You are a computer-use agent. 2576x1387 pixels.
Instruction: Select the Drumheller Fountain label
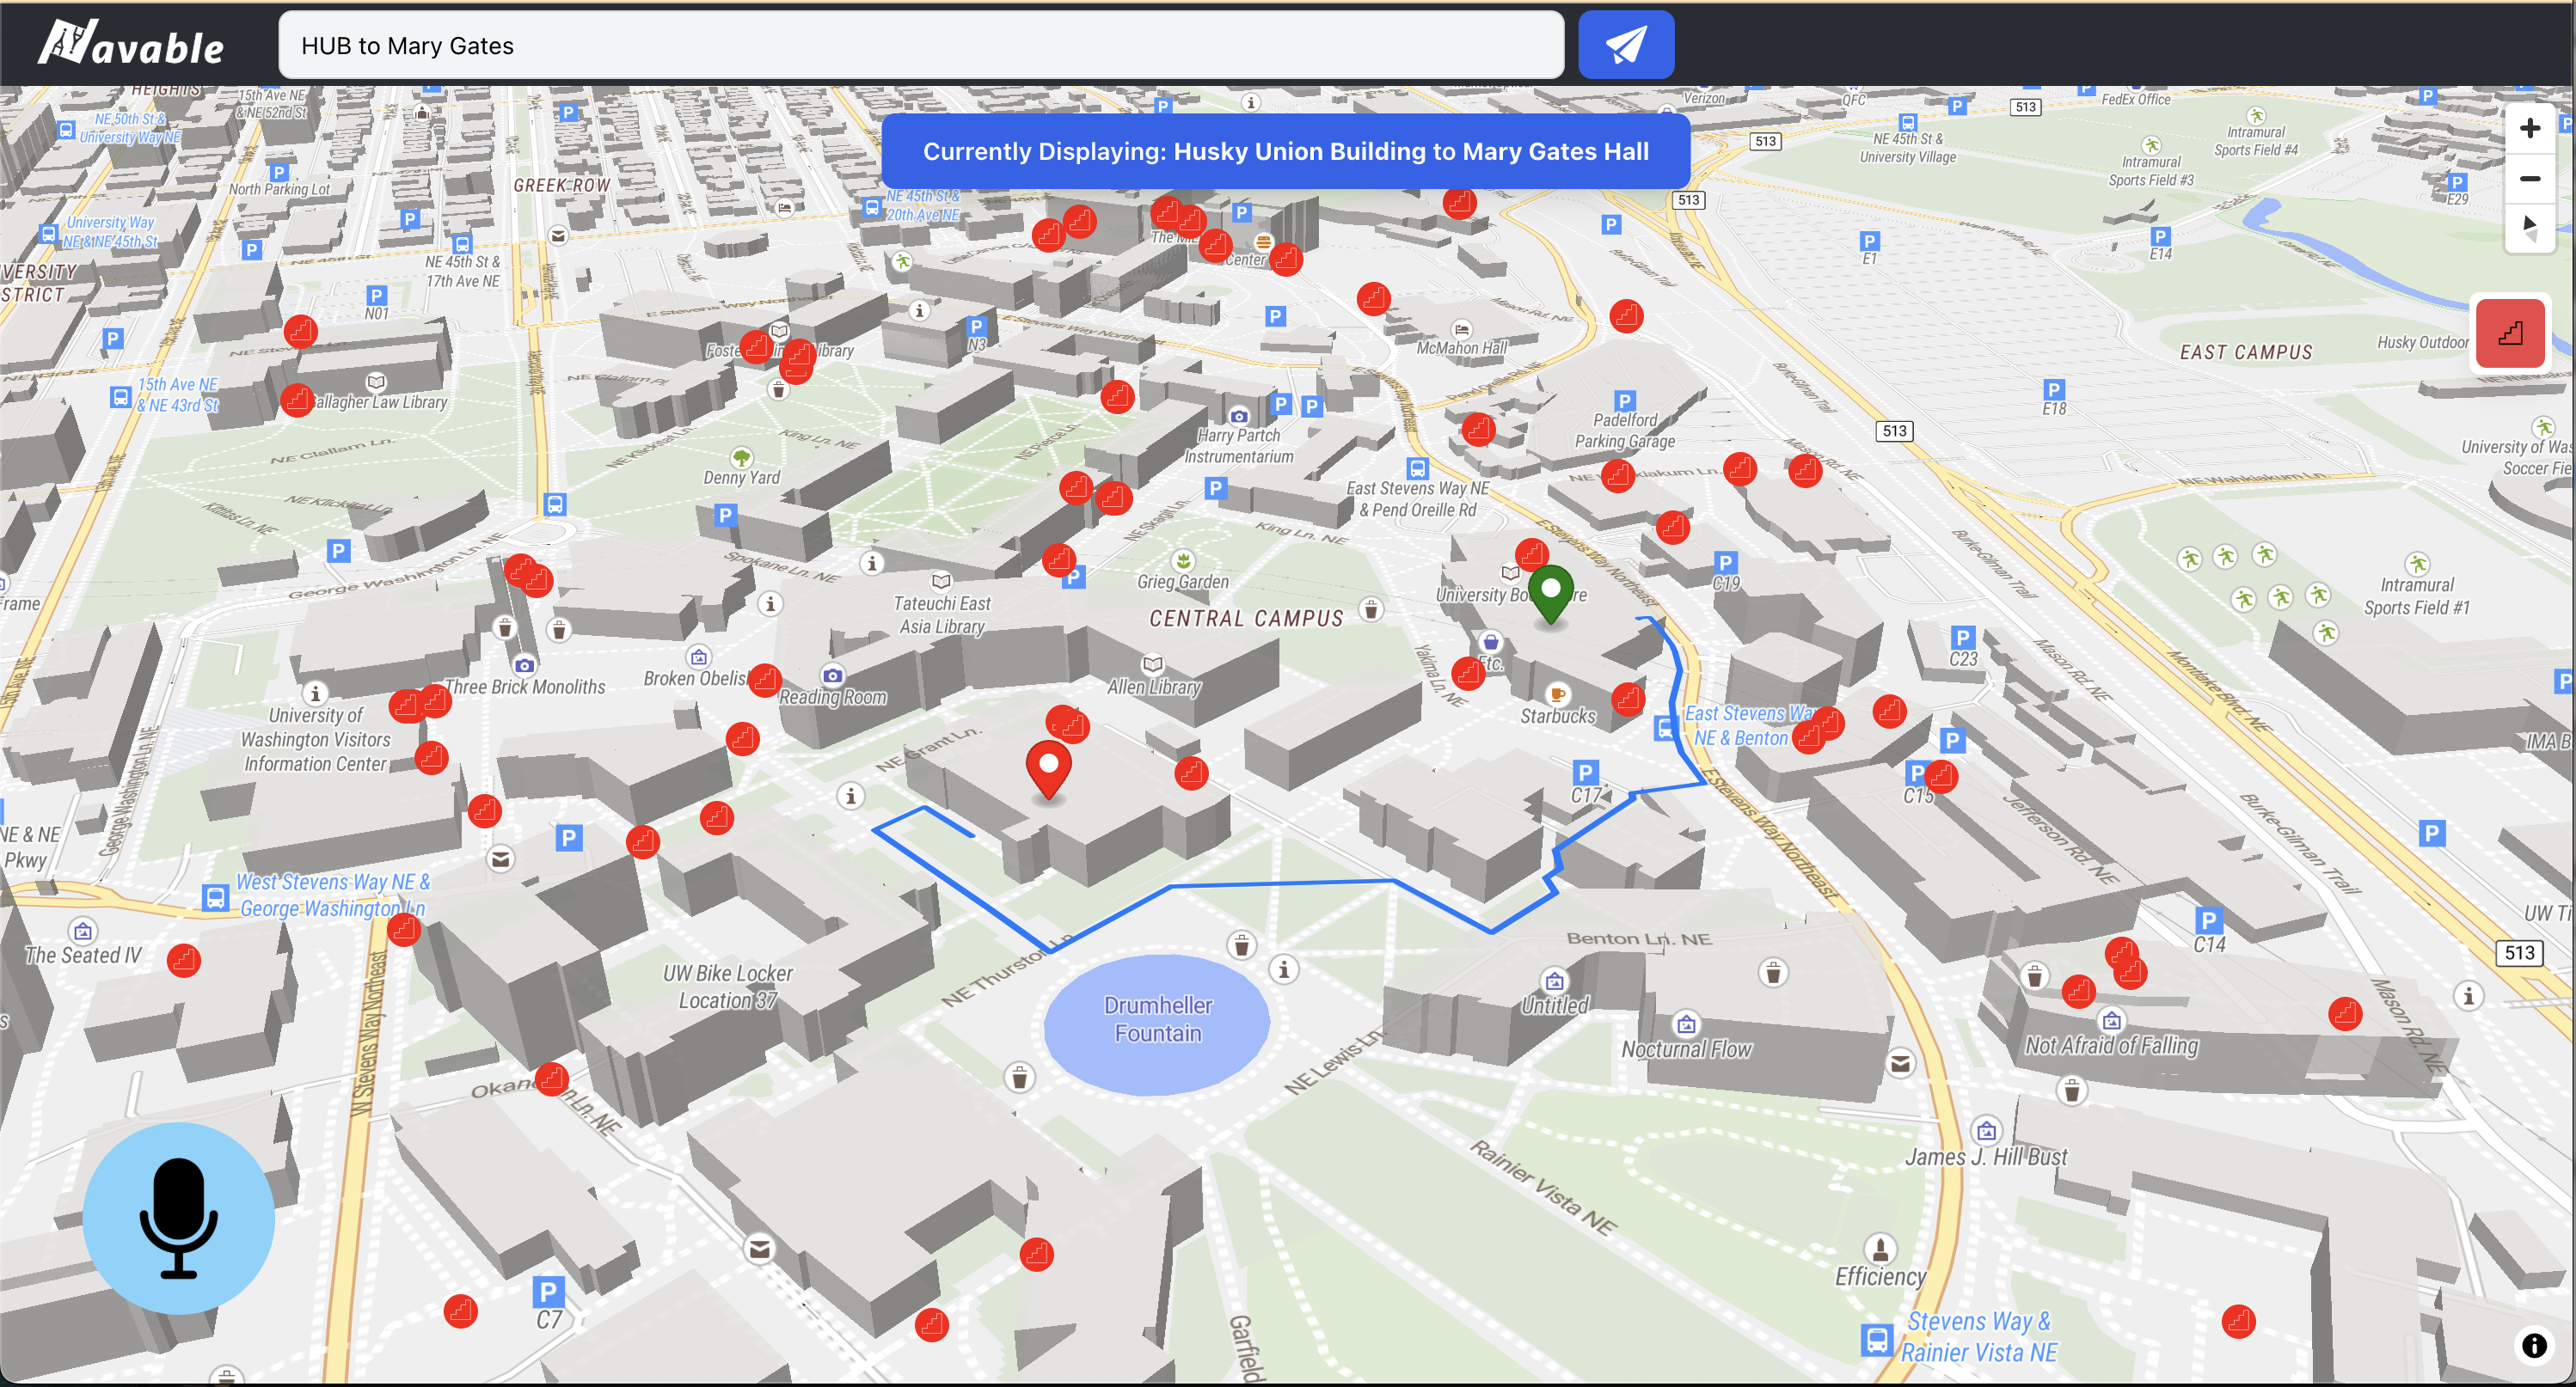[1157, 1019]
